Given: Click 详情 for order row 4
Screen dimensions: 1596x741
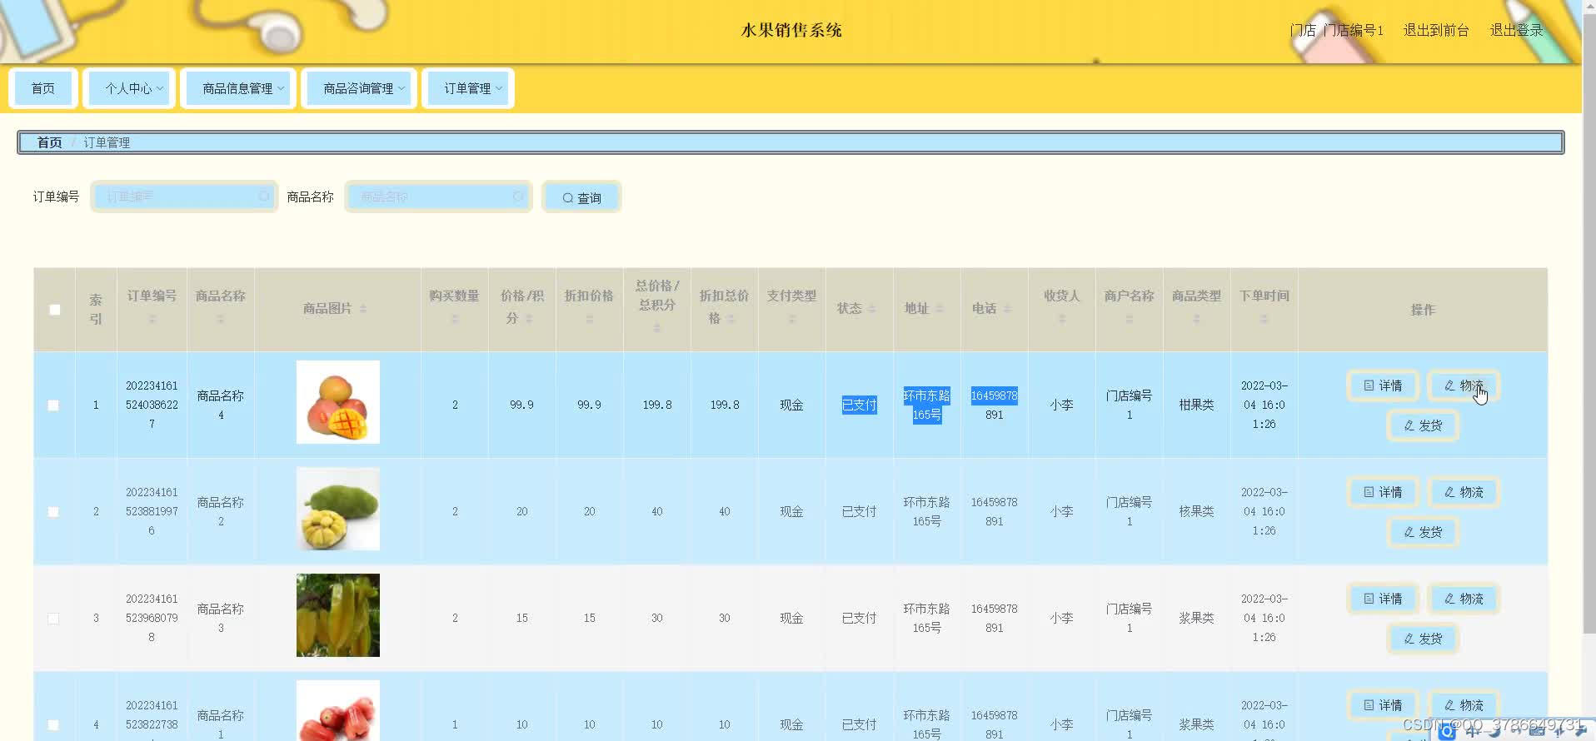Looking at the screenshot, I should (x=1383, y=705).
